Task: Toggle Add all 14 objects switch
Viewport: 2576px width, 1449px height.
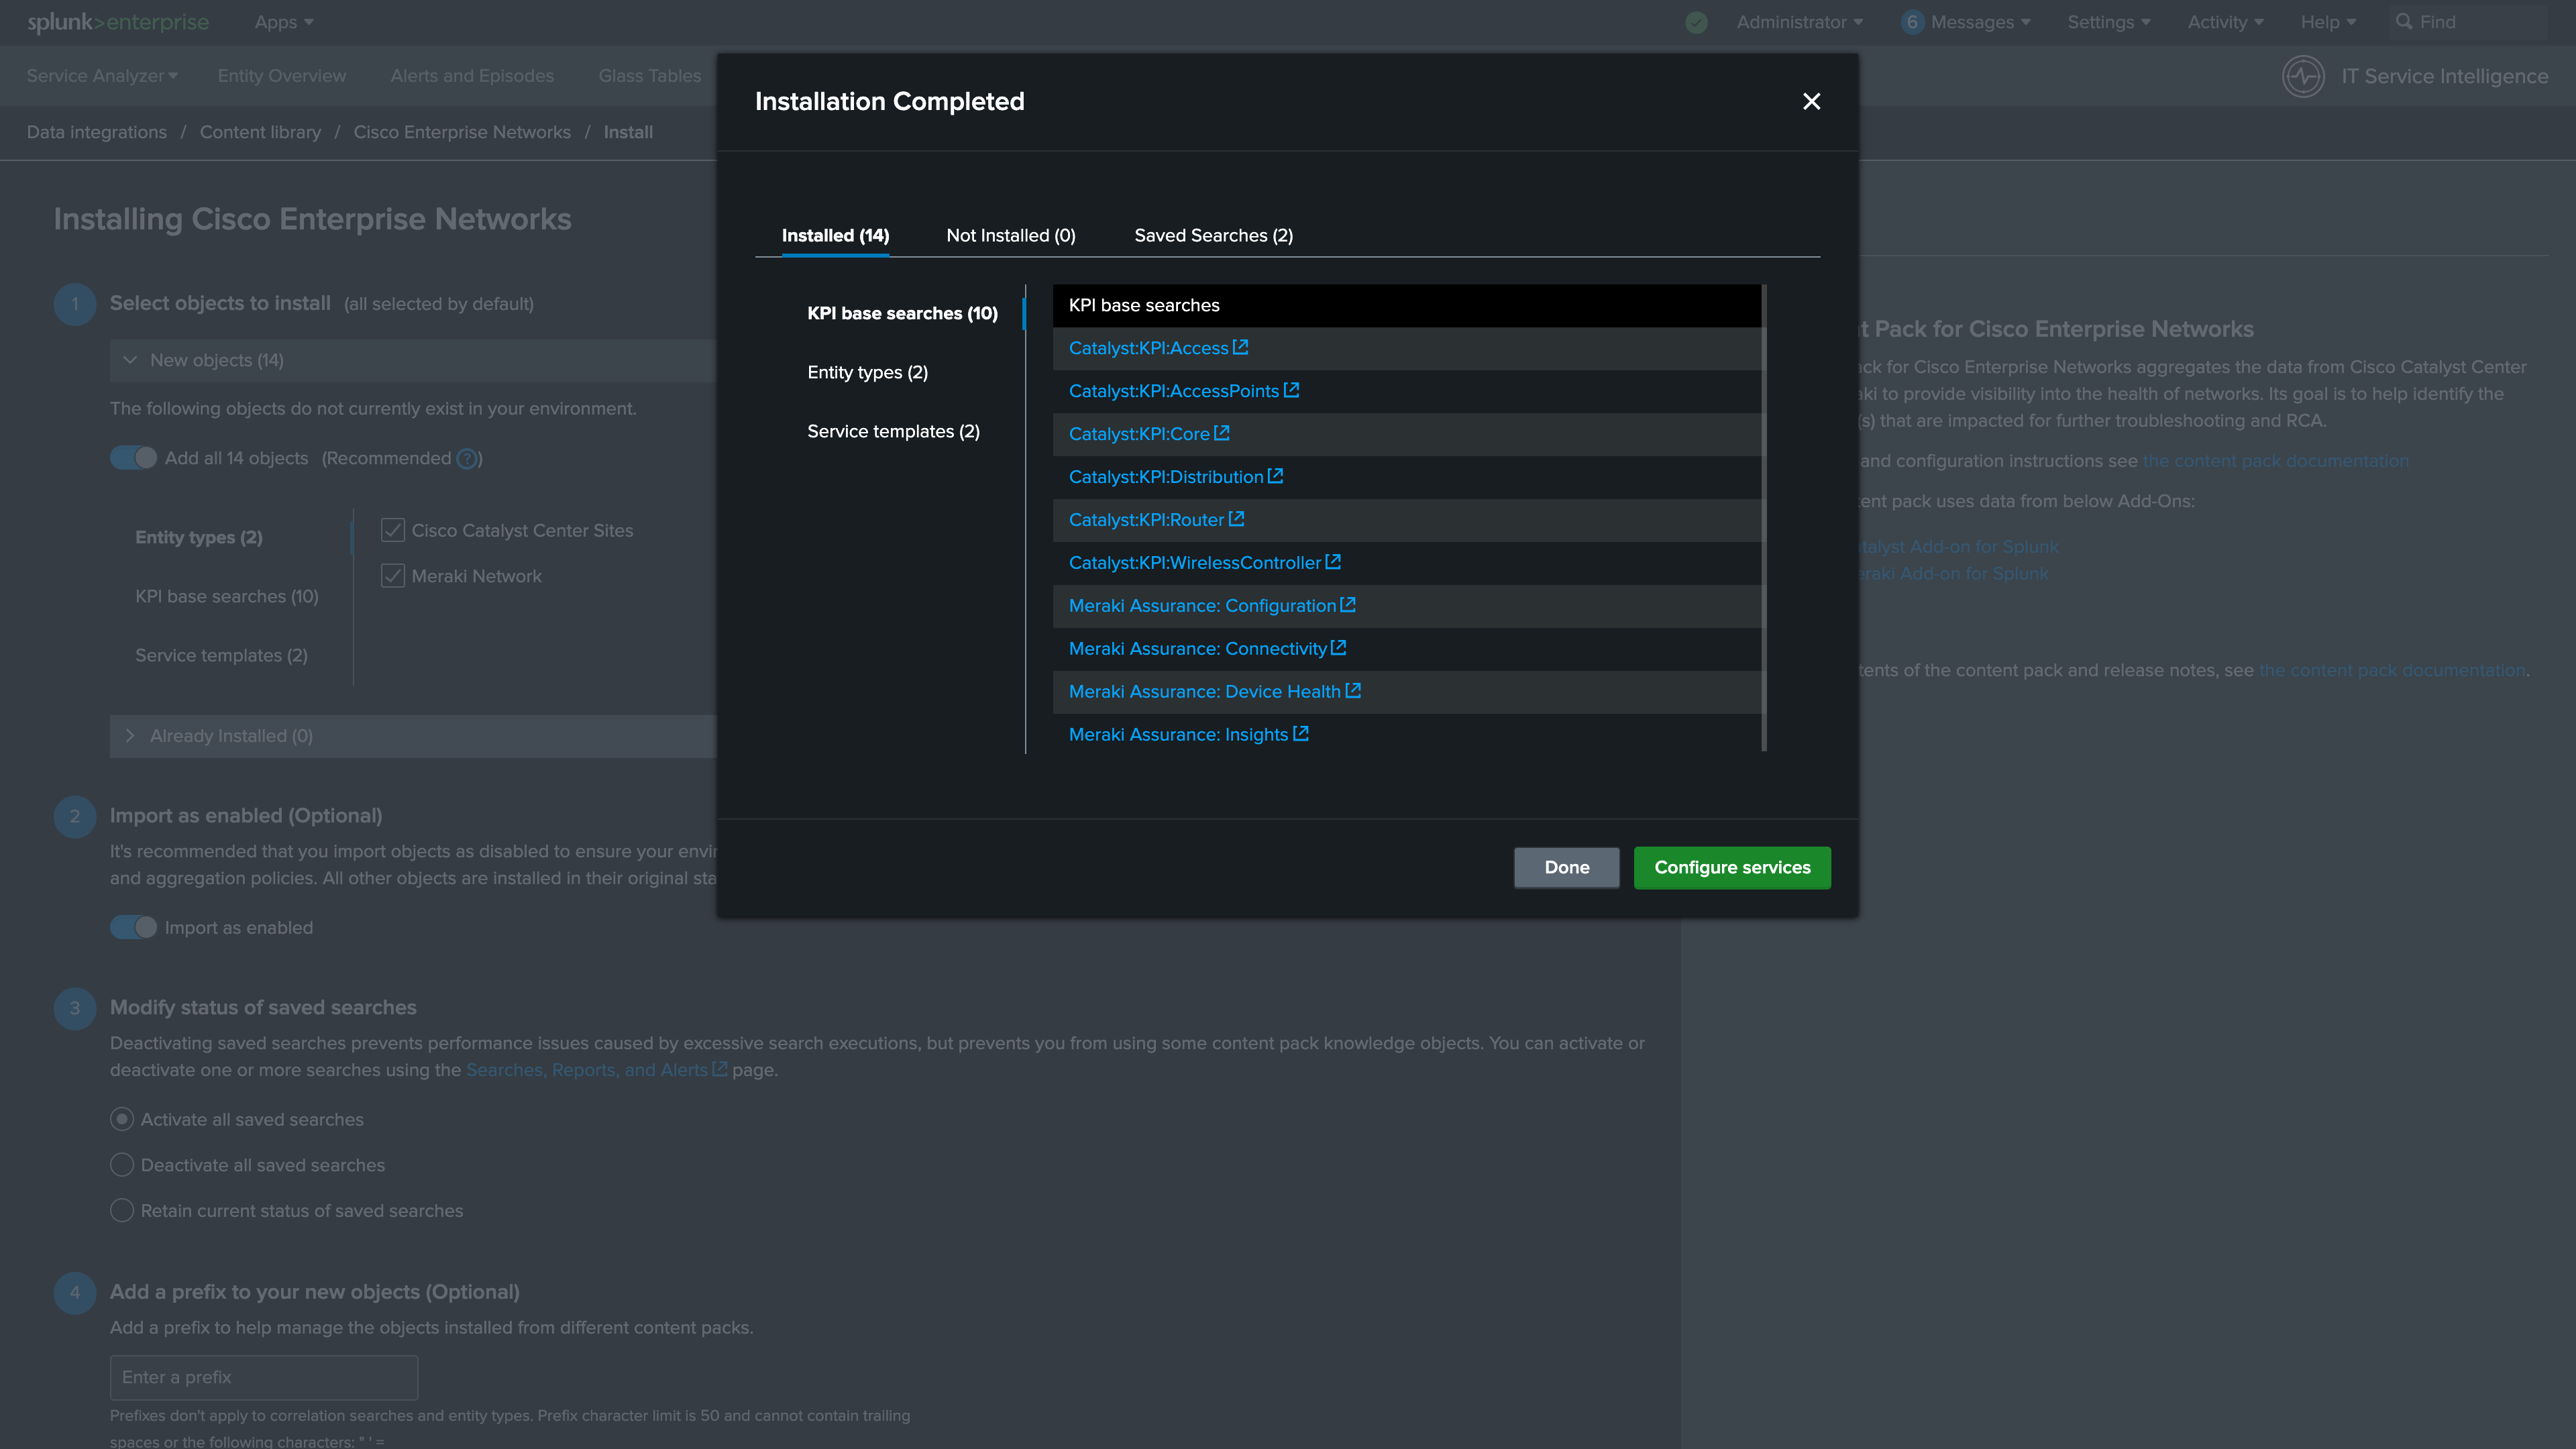Action: pos(133,458)
